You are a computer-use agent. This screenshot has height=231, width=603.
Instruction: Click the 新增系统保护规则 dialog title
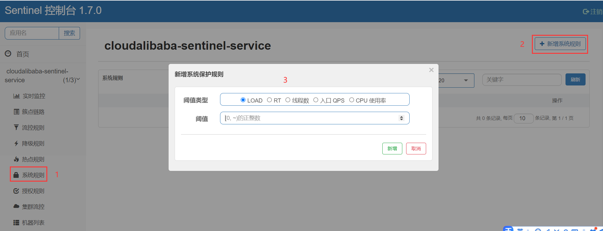coord(199,74)
